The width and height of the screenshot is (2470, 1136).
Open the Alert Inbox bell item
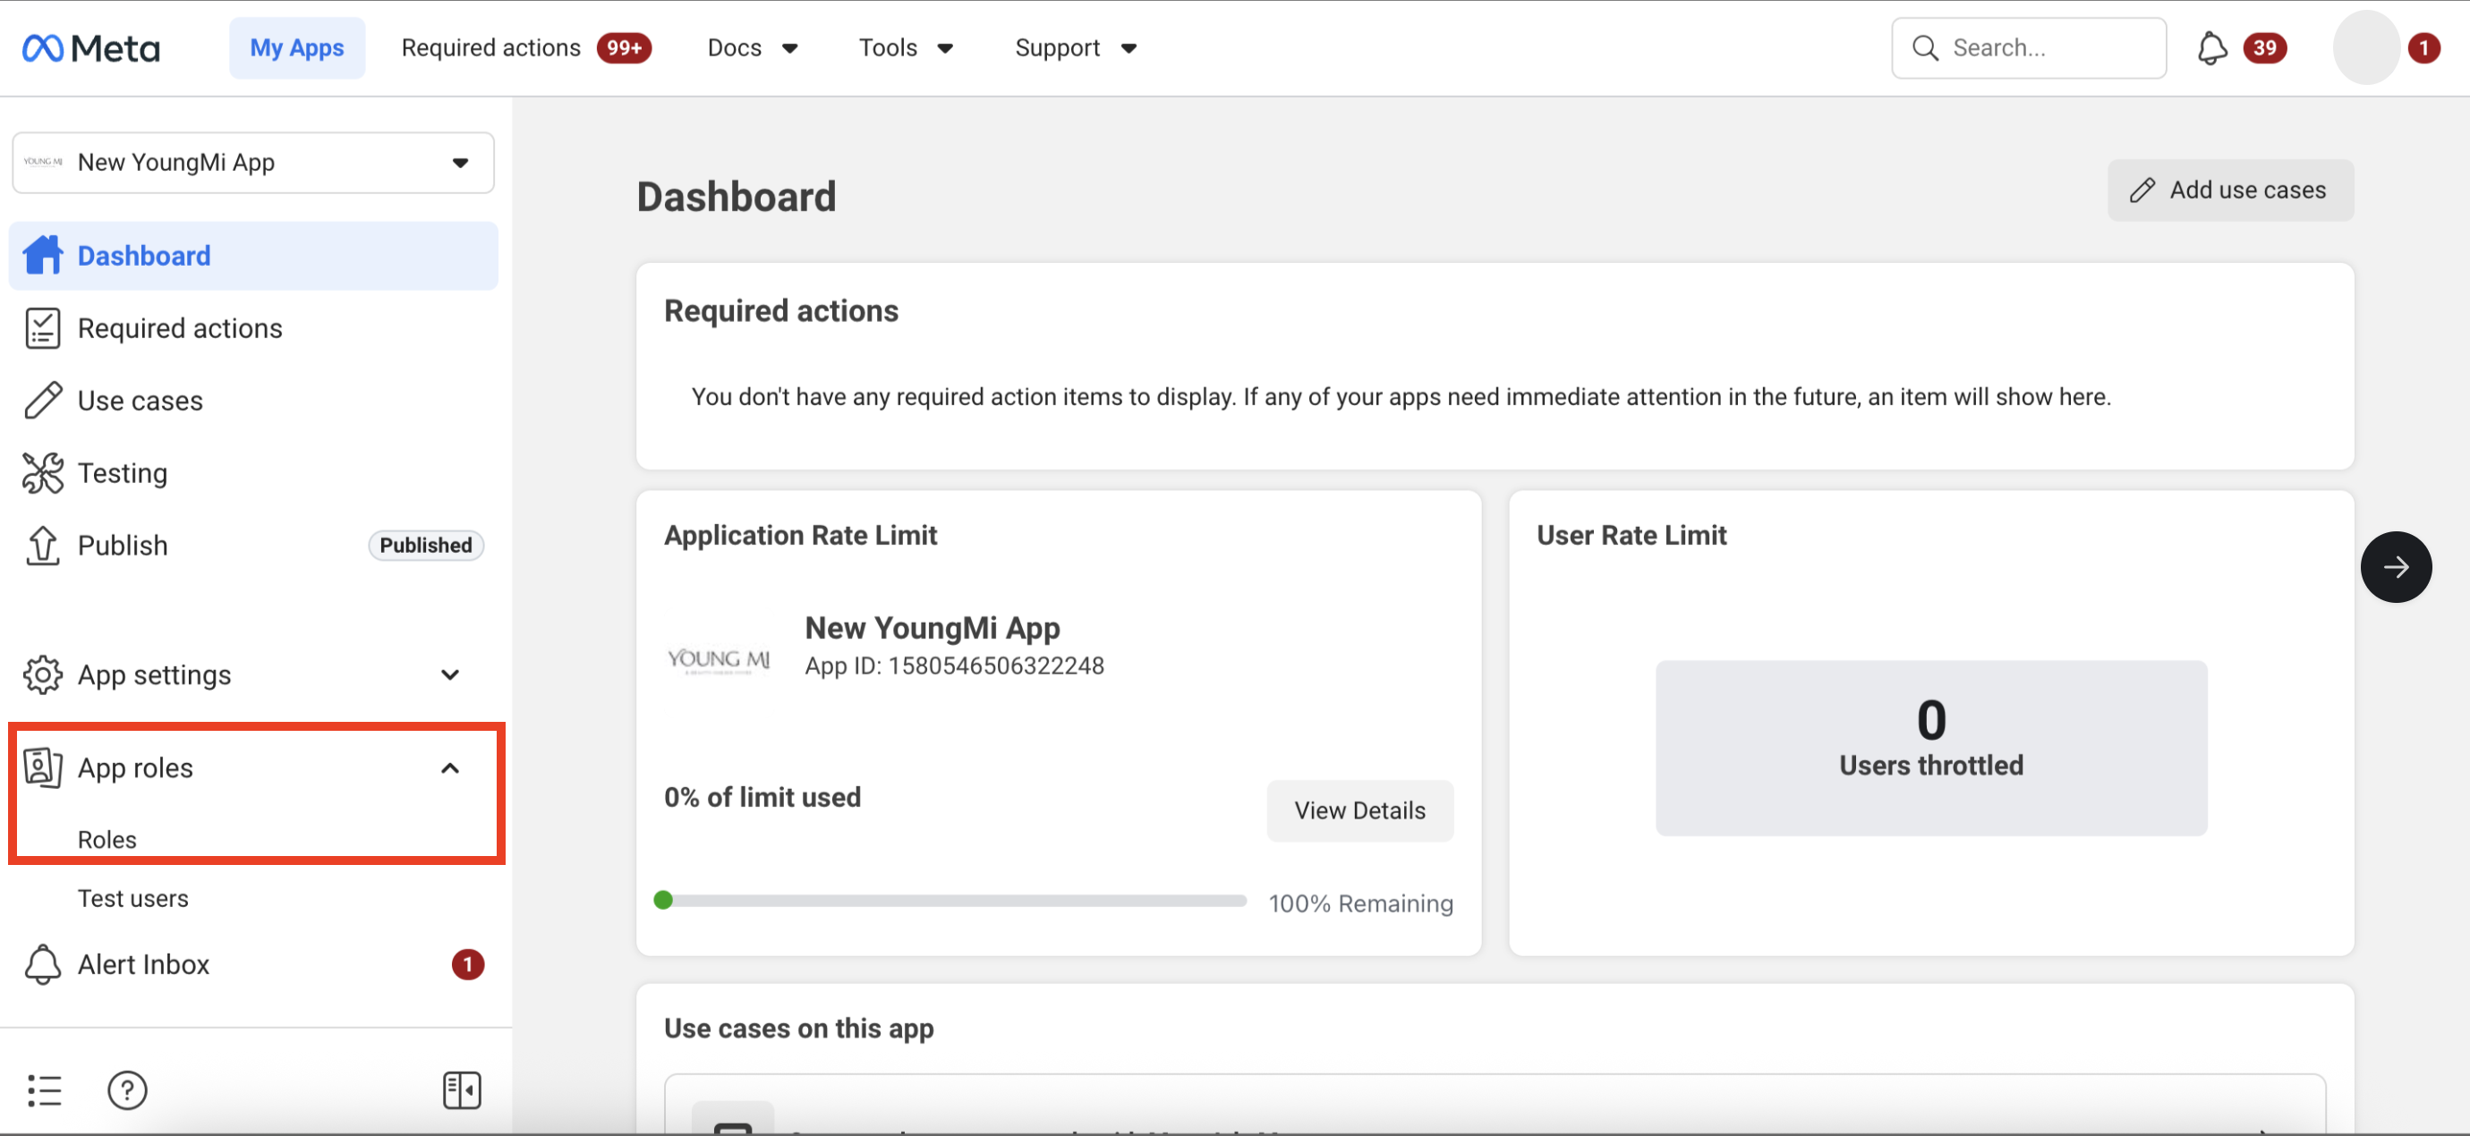[x=144, y=964]
